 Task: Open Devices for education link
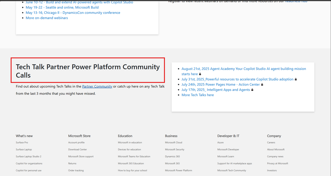click(130, 150)
